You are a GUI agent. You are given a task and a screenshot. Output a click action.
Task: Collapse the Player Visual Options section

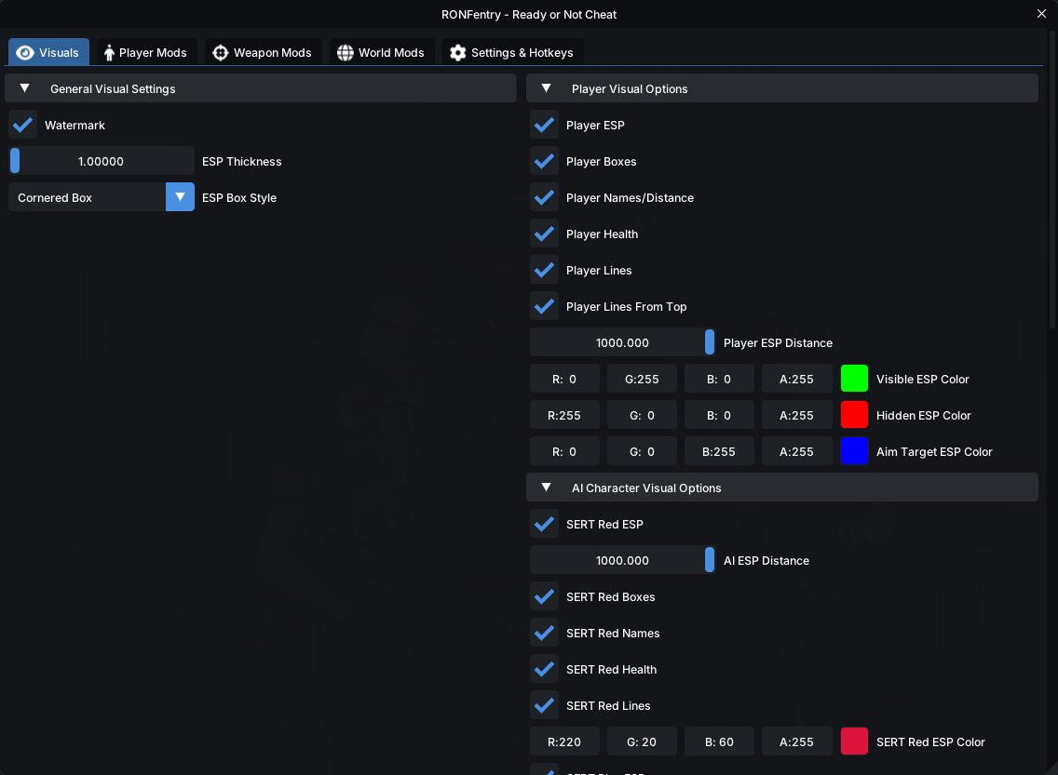coord(782,88)
